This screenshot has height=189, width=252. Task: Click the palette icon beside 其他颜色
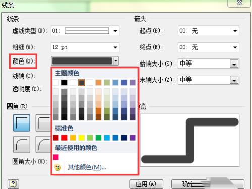(x=58, y=167)
